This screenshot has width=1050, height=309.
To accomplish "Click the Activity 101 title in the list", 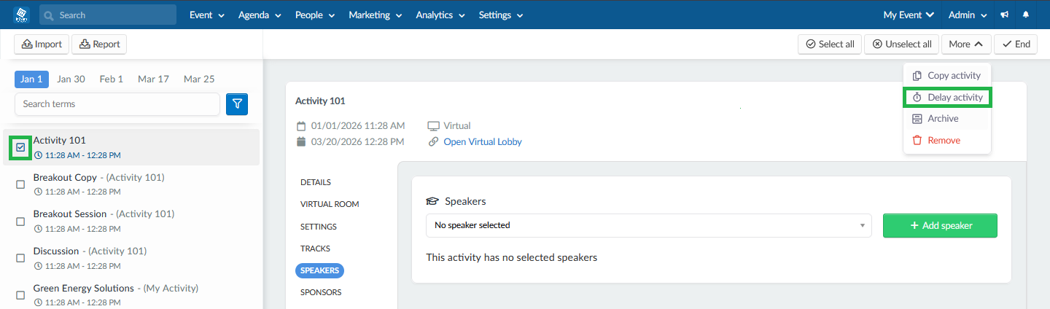I will pyautogui.click(x=60, y=140).
